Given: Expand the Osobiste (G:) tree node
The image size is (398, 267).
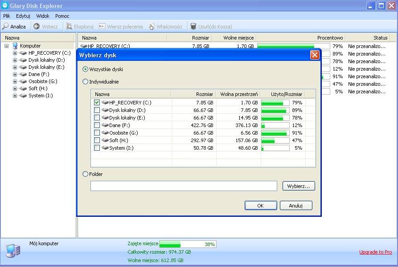Looking at the screenshot, I should coord(15,81).
